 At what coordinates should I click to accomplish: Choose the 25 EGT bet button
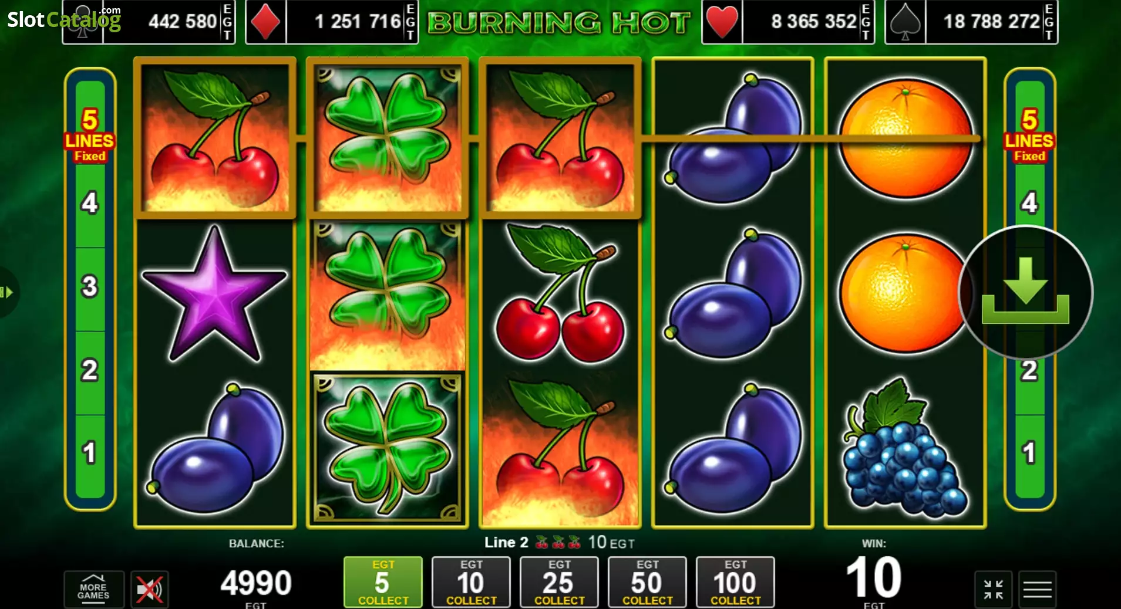[x=559, y=582]
